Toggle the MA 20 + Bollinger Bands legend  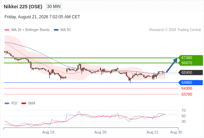(x=27, y=30)
